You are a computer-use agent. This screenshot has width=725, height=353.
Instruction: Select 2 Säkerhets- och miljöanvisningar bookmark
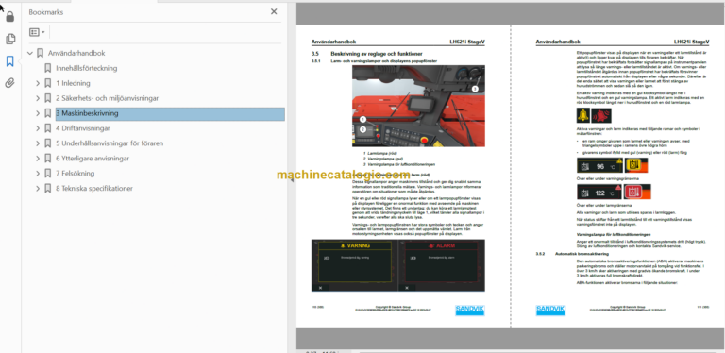[108, 98]
